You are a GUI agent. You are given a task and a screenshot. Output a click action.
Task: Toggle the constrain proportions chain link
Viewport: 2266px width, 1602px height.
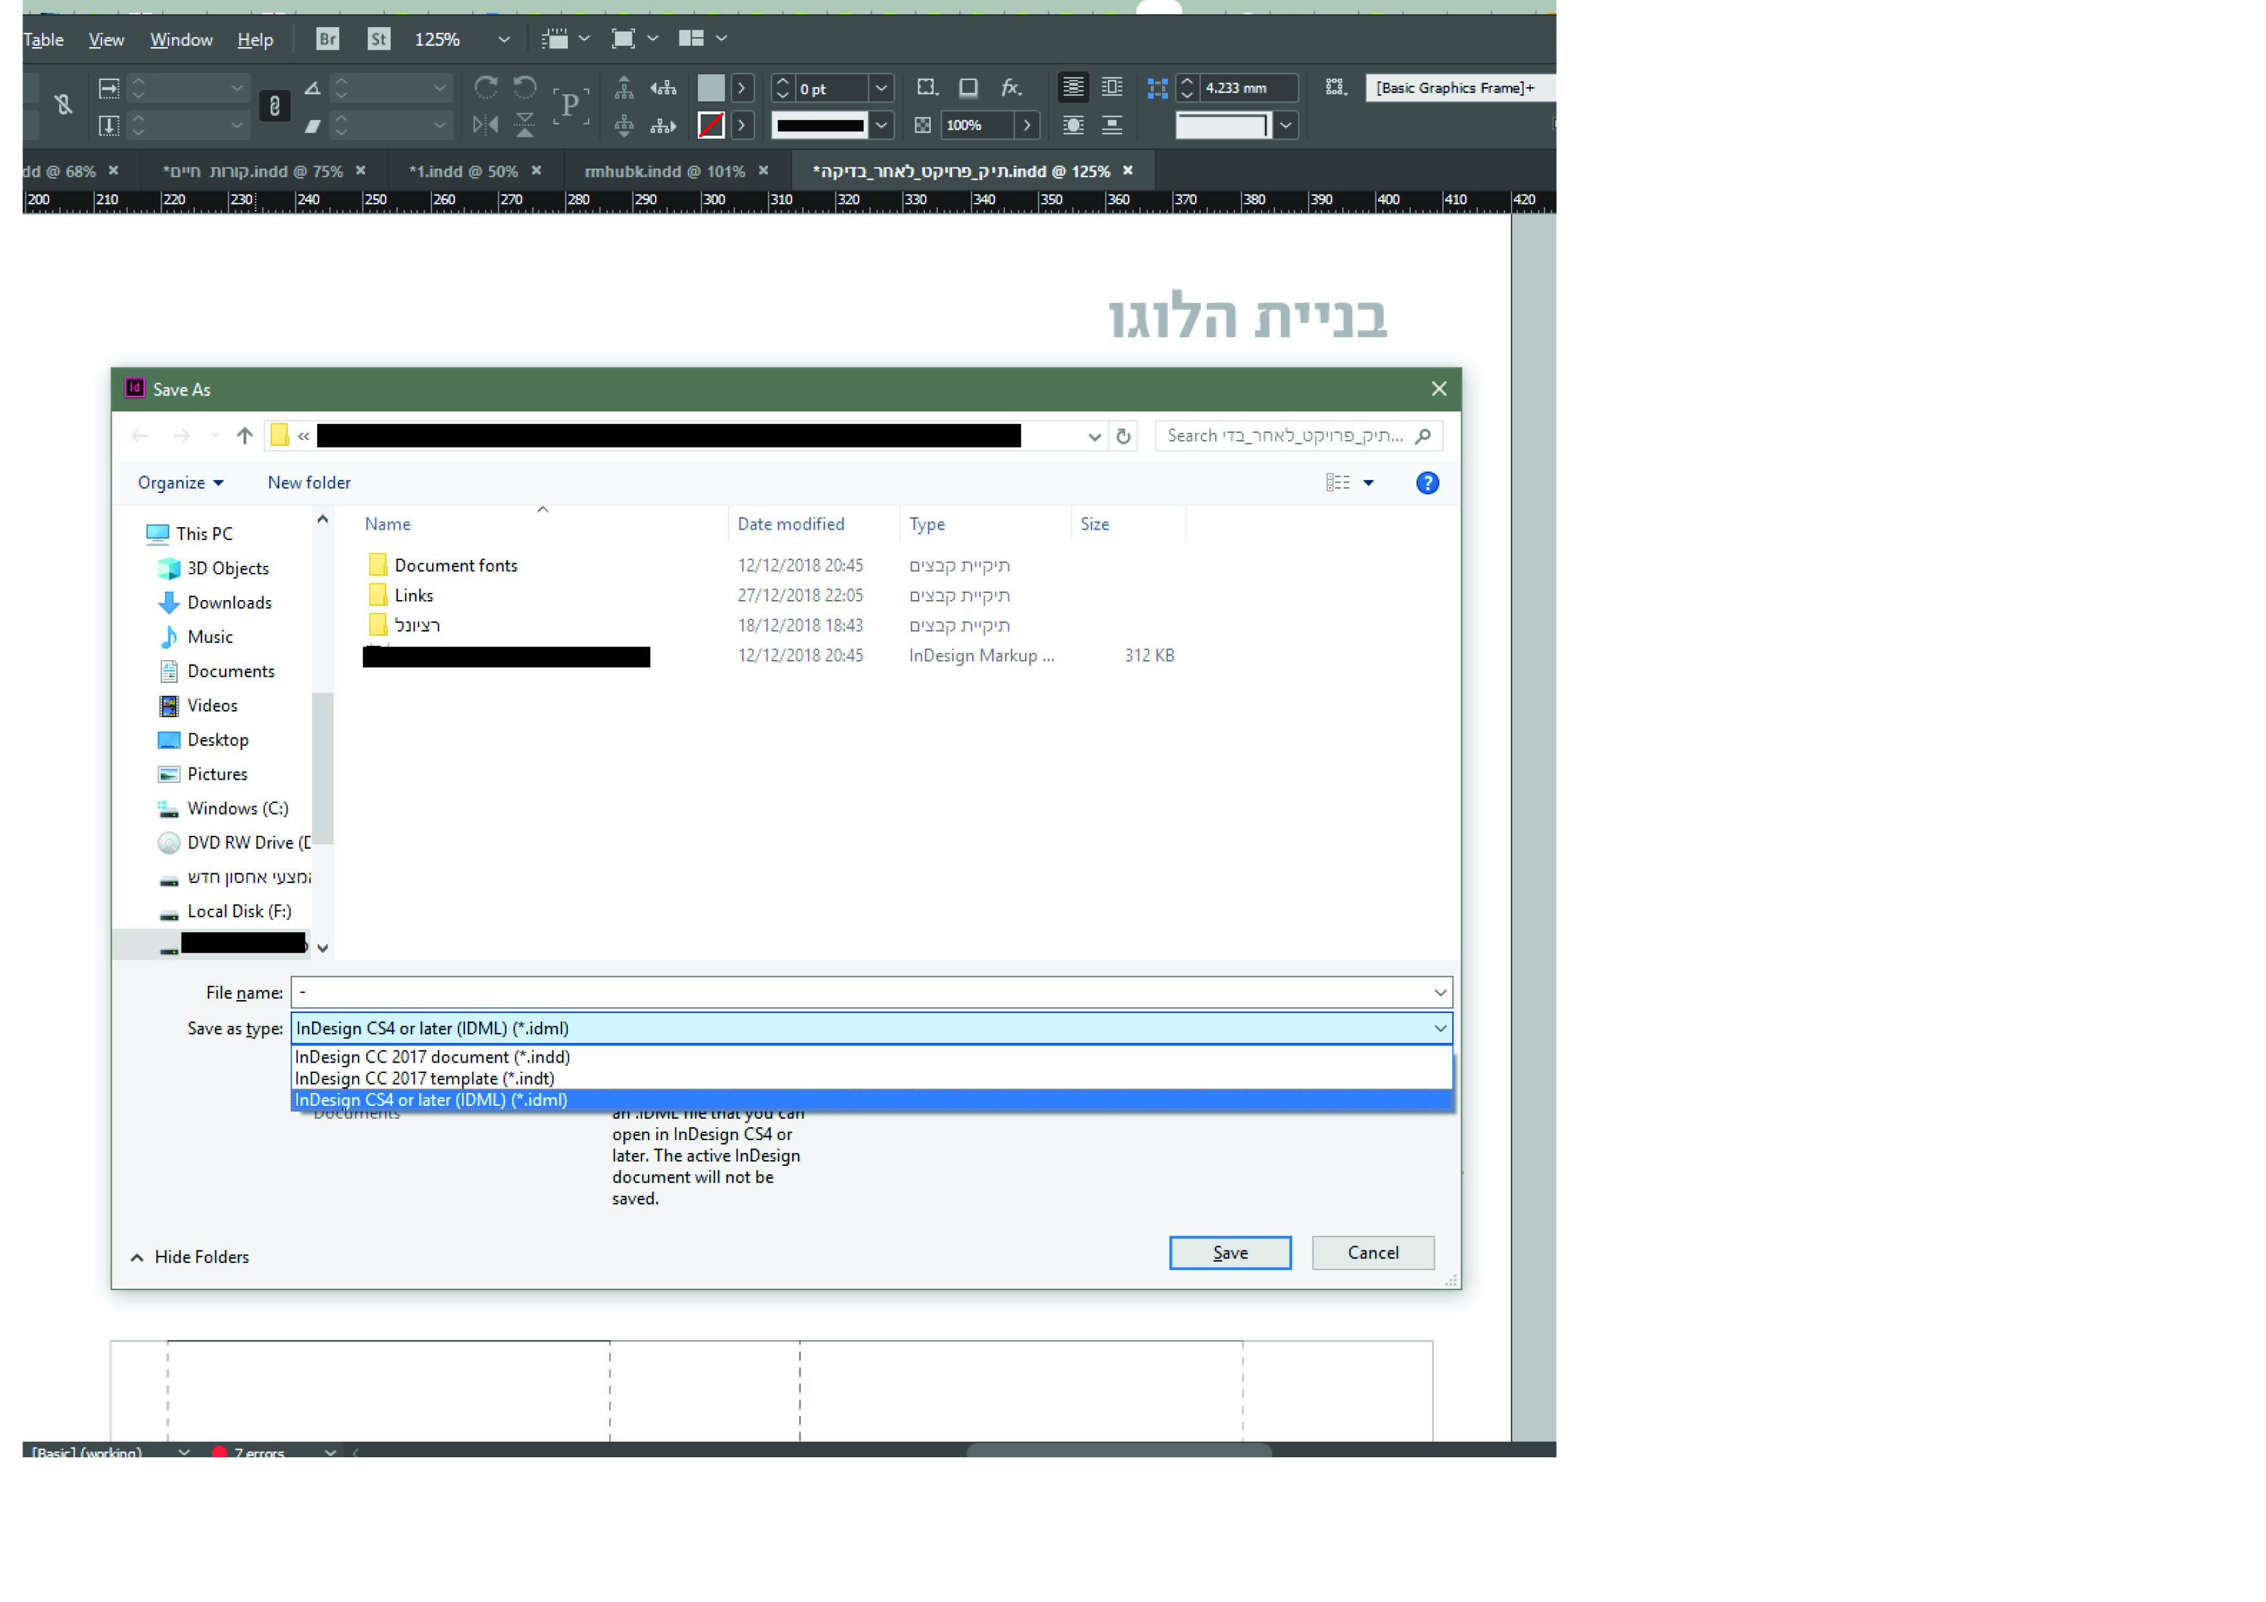(275, 105)
